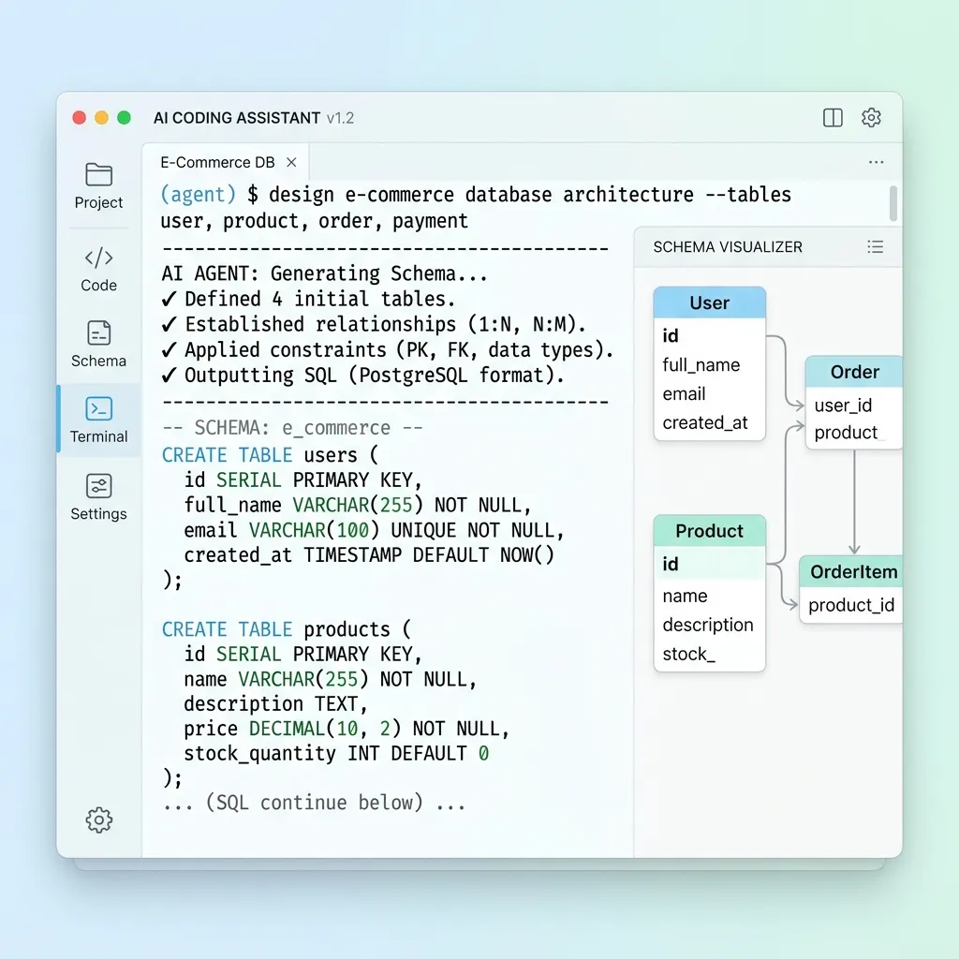Click the yellow minimize window button
This screenshot has width=959, height=959.
101,117
